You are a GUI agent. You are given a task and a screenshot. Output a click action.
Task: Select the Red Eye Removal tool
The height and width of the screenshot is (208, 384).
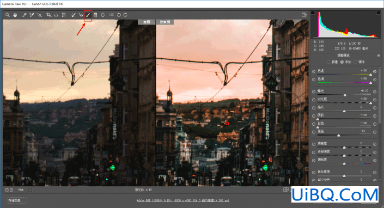coord(80,15)
